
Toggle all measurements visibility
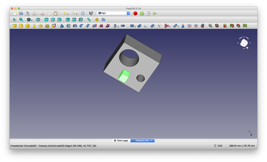click(x=232, y=26)
